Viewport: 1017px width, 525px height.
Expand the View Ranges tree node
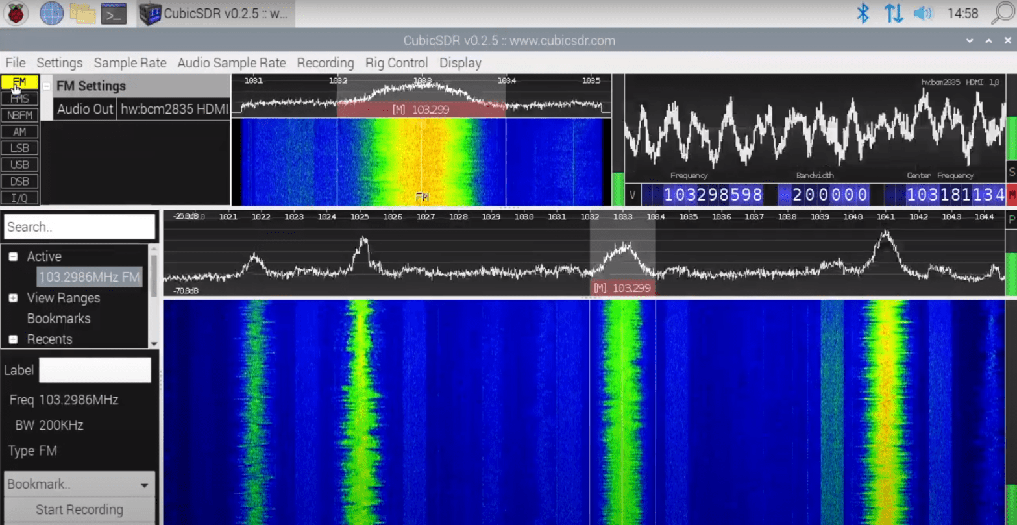(x=13, y=298)
